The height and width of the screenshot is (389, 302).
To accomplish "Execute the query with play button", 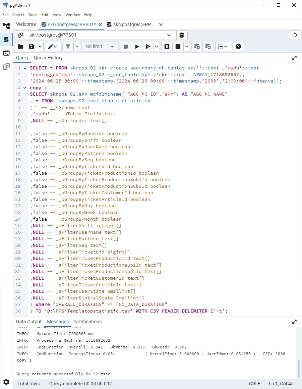I will (137, 46).
